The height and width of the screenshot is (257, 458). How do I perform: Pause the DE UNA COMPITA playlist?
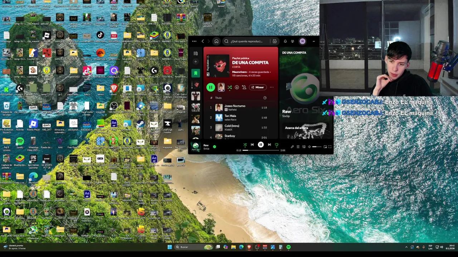211,87
